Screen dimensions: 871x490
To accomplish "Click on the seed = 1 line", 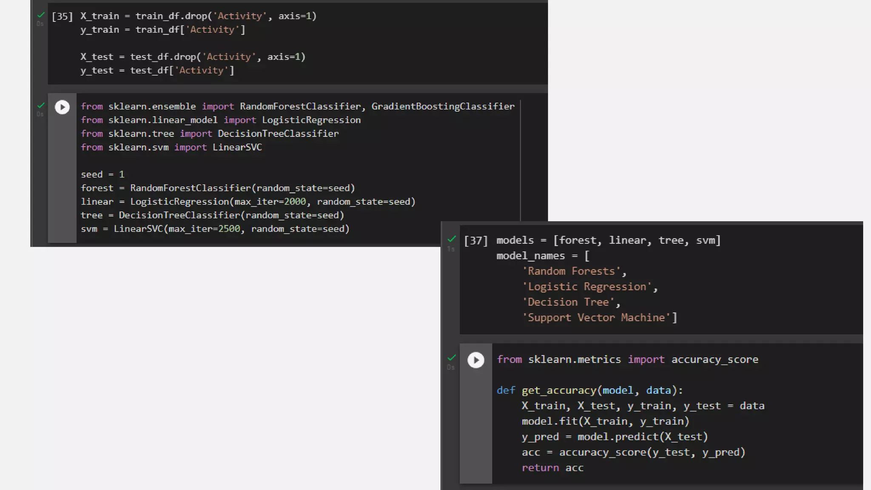I will tap(102, 174).
